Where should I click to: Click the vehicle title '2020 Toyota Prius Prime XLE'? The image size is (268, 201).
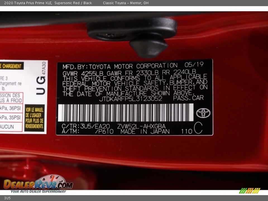[28, 3]
